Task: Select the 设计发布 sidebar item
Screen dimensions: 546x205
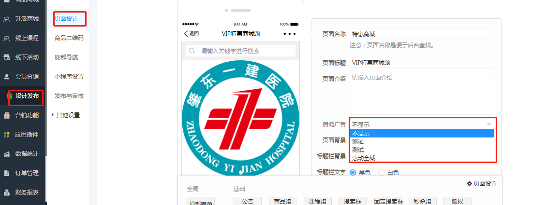Action: click(23, 96)
